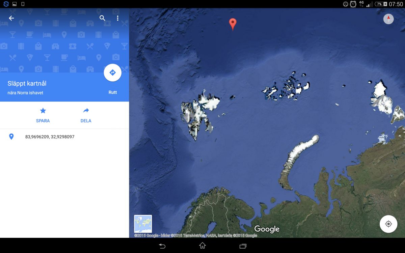Share location with the DELA arrow
The height and width of the screenshot is (253, 405).
[x=86, y=115]
